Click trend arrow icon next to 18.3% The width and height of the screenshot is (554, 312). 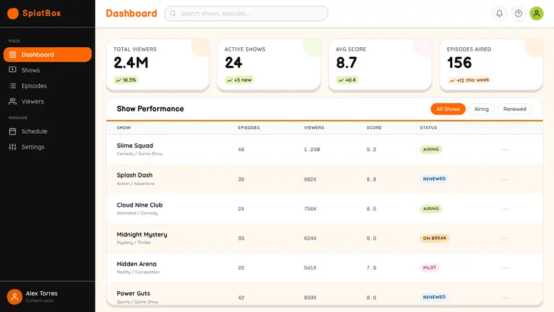(x=118, y=80)
